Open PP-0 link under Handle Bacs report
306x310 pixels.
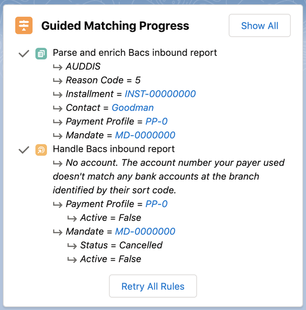[x=156, y=204]
